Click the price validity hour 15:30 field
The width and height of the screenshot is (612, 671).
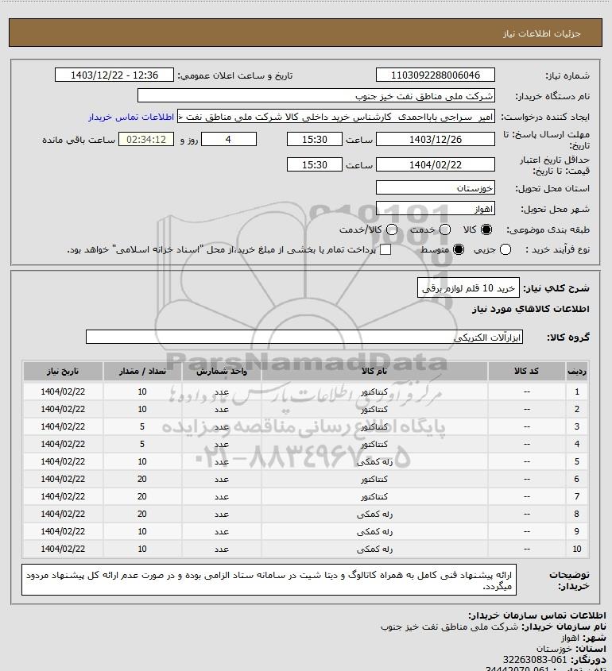click(x=315, y=164)
